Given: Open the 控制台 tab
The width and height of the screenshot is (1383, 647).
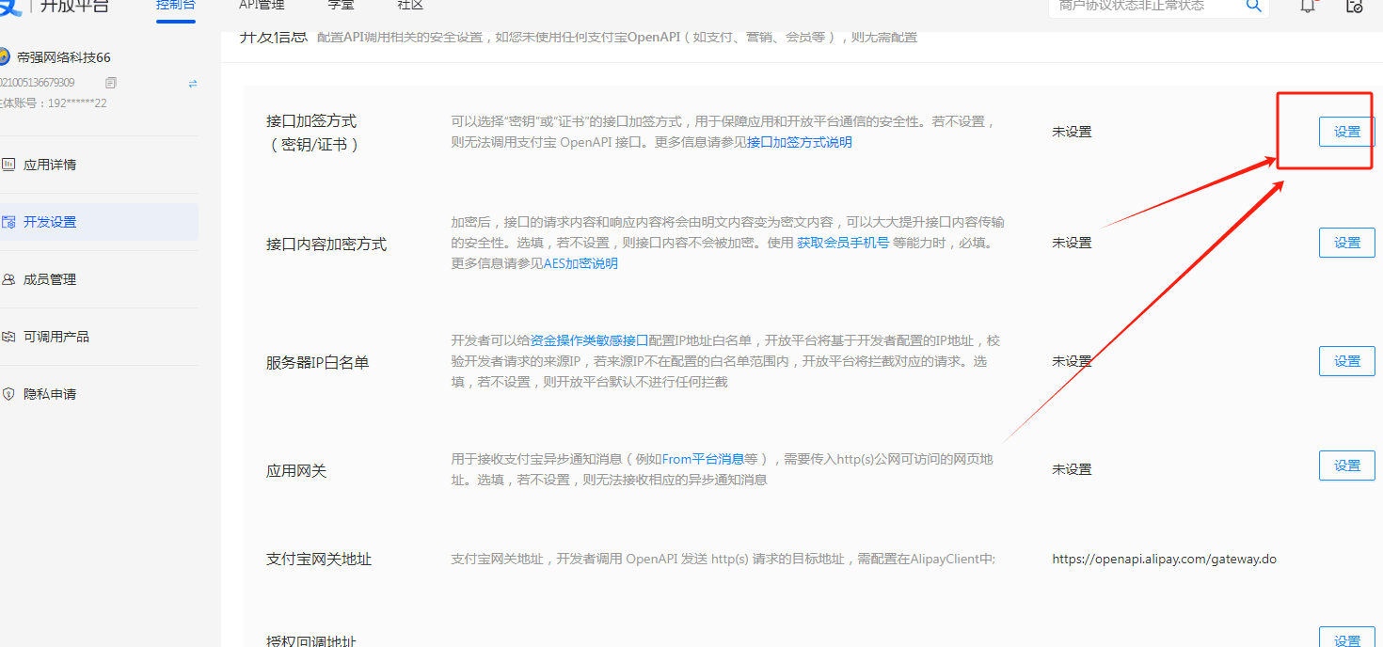Looking at the screenshot, I should pos(175,6).
